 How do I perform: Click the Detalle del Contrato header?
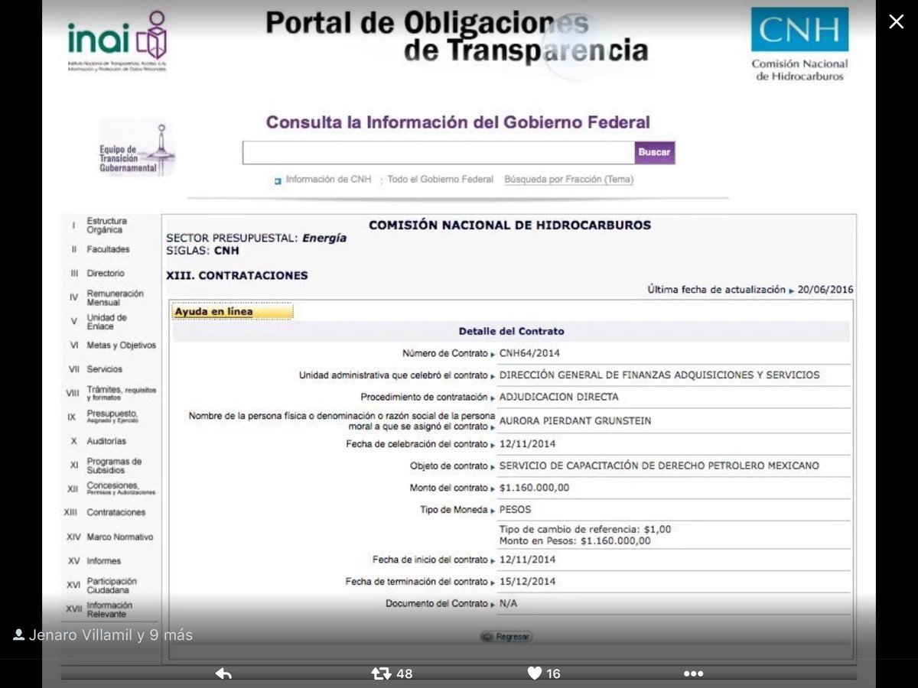coord(511,331)
